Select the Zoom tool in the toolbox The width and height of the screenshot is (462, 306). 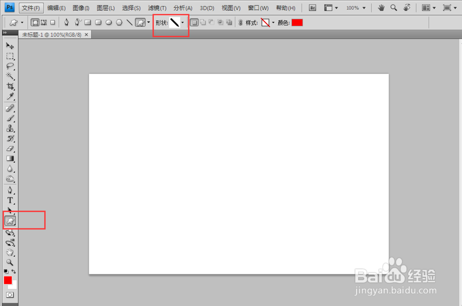pyautogui.click(x=10, y=262)
